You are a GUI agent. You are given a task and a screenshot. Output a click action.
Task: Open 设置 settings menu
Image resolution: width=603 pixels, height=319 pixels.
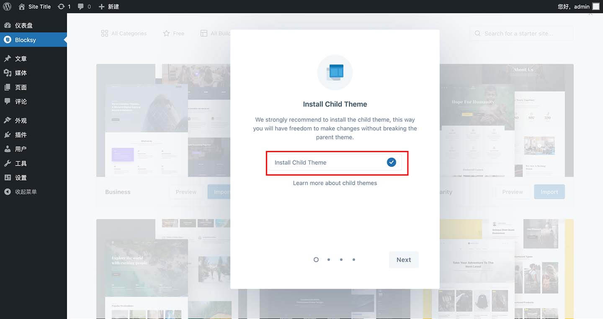tap(33, 177)
